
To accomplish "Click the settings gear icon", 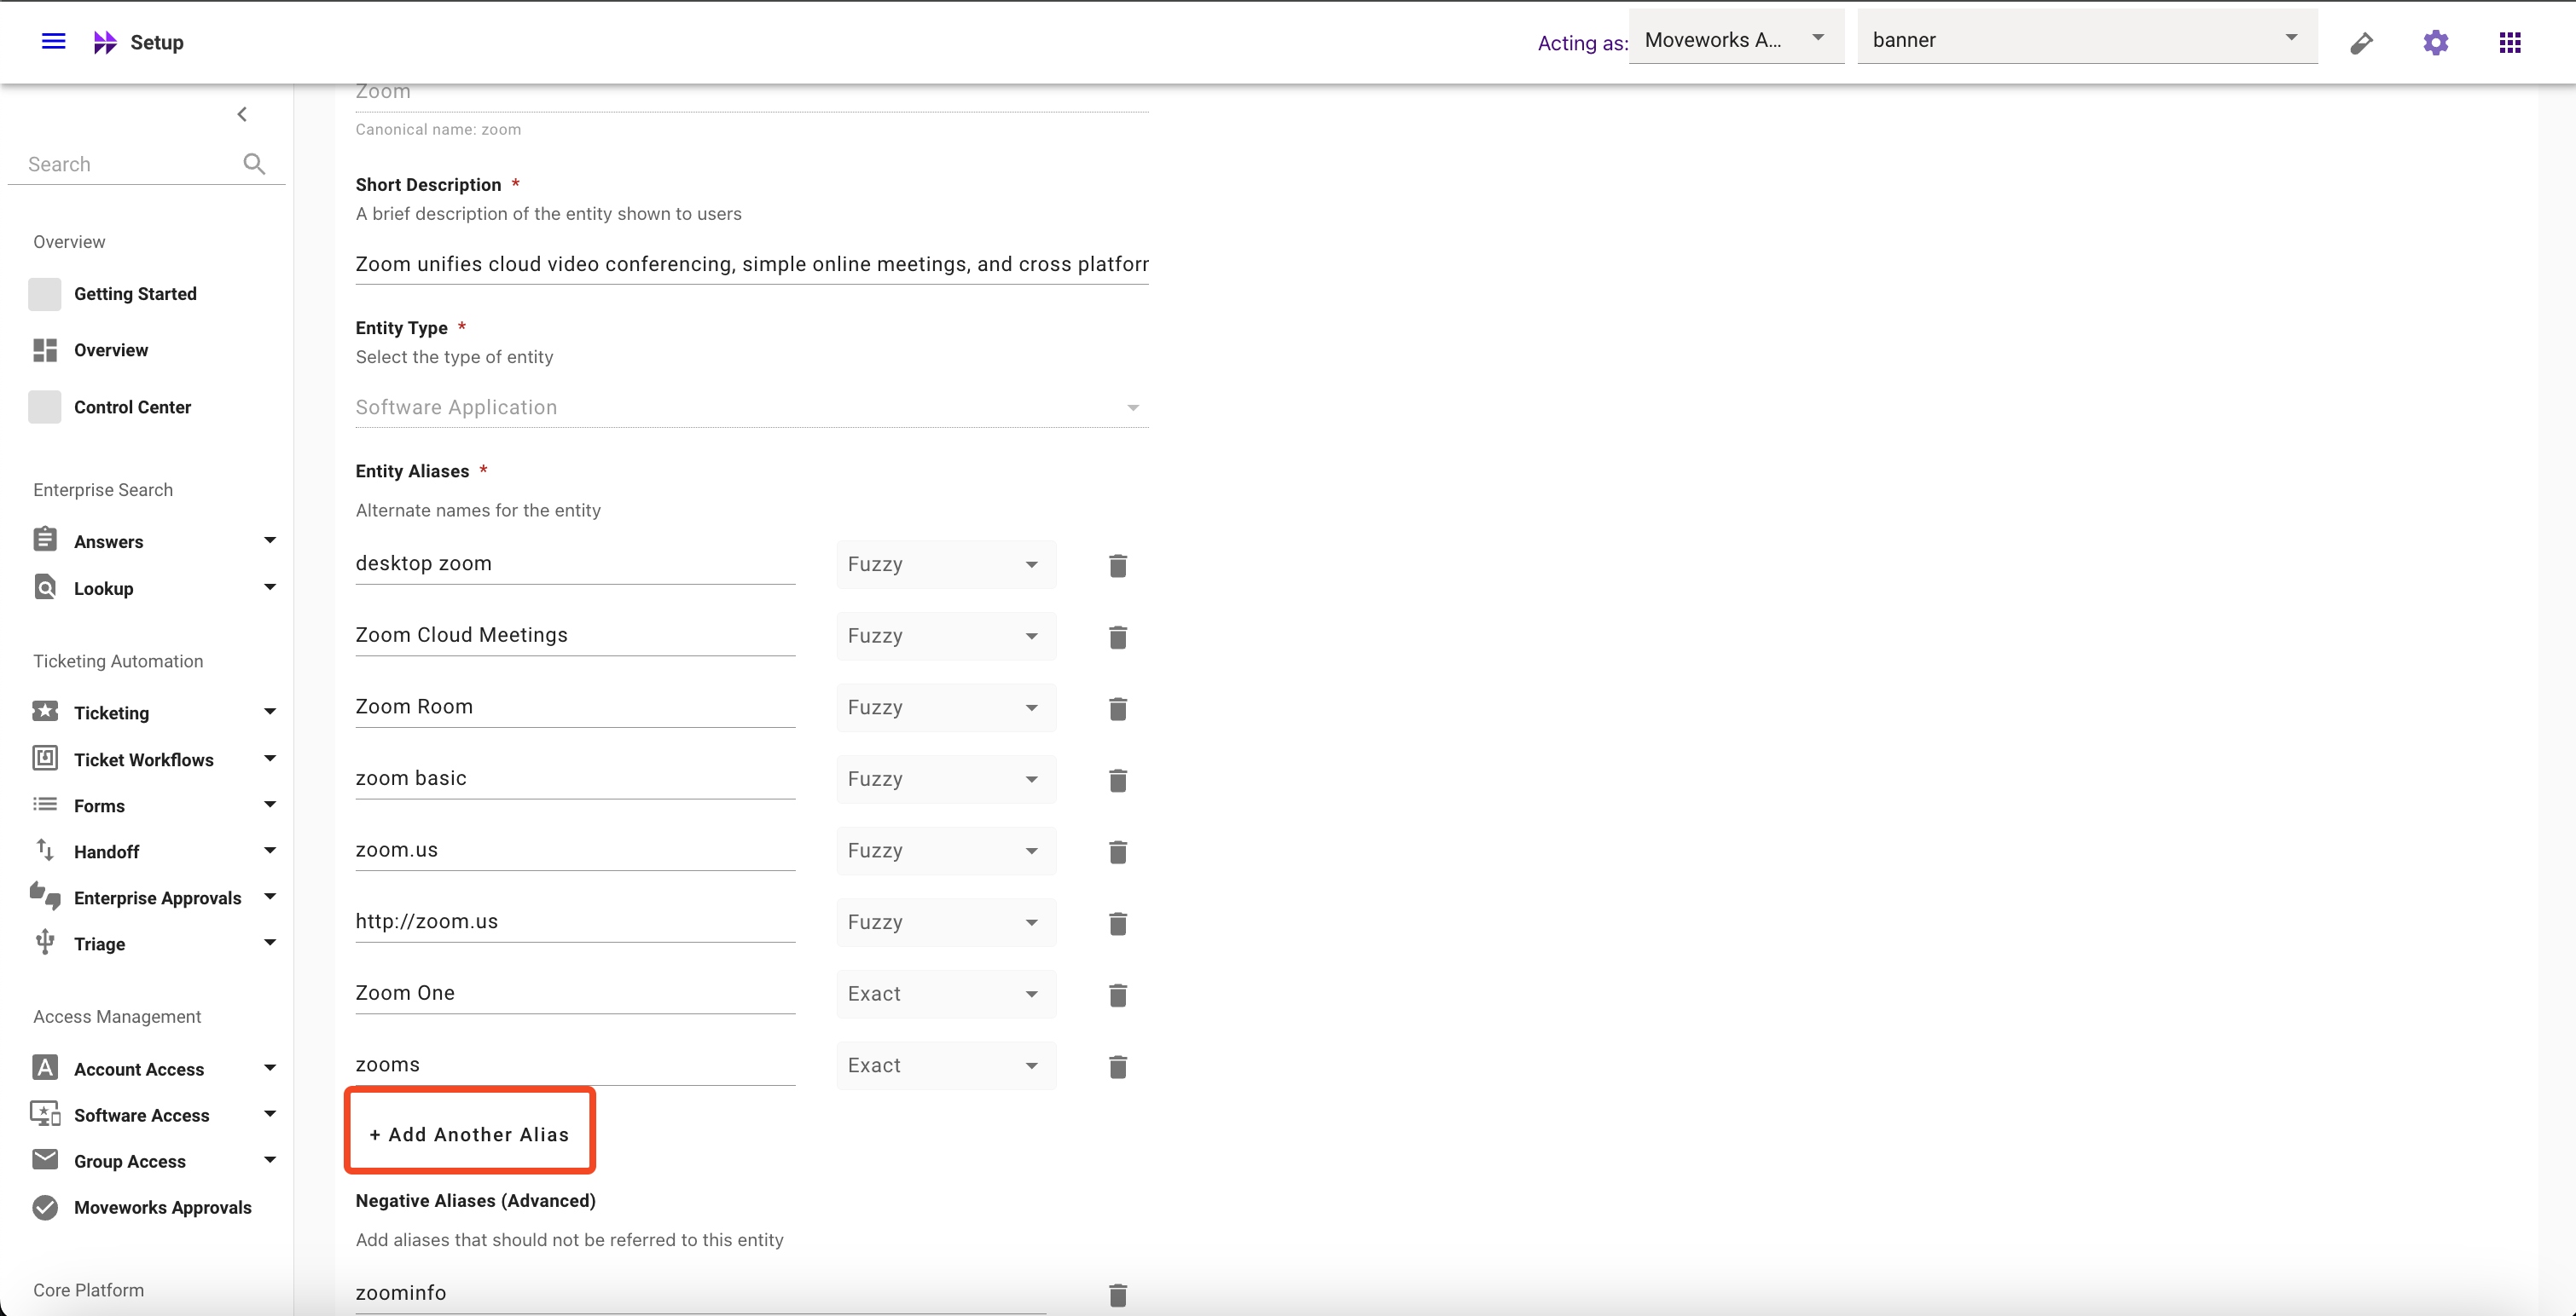I will pos(2435,42).
